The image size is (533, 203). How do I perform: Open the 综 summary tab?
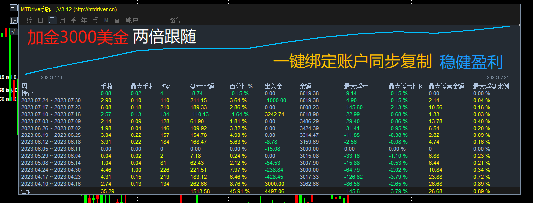pos(30,21)
